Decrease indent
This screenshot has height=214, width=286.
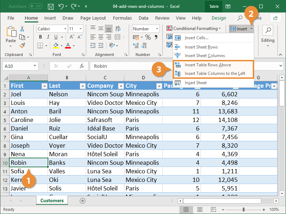coord(93,46)
